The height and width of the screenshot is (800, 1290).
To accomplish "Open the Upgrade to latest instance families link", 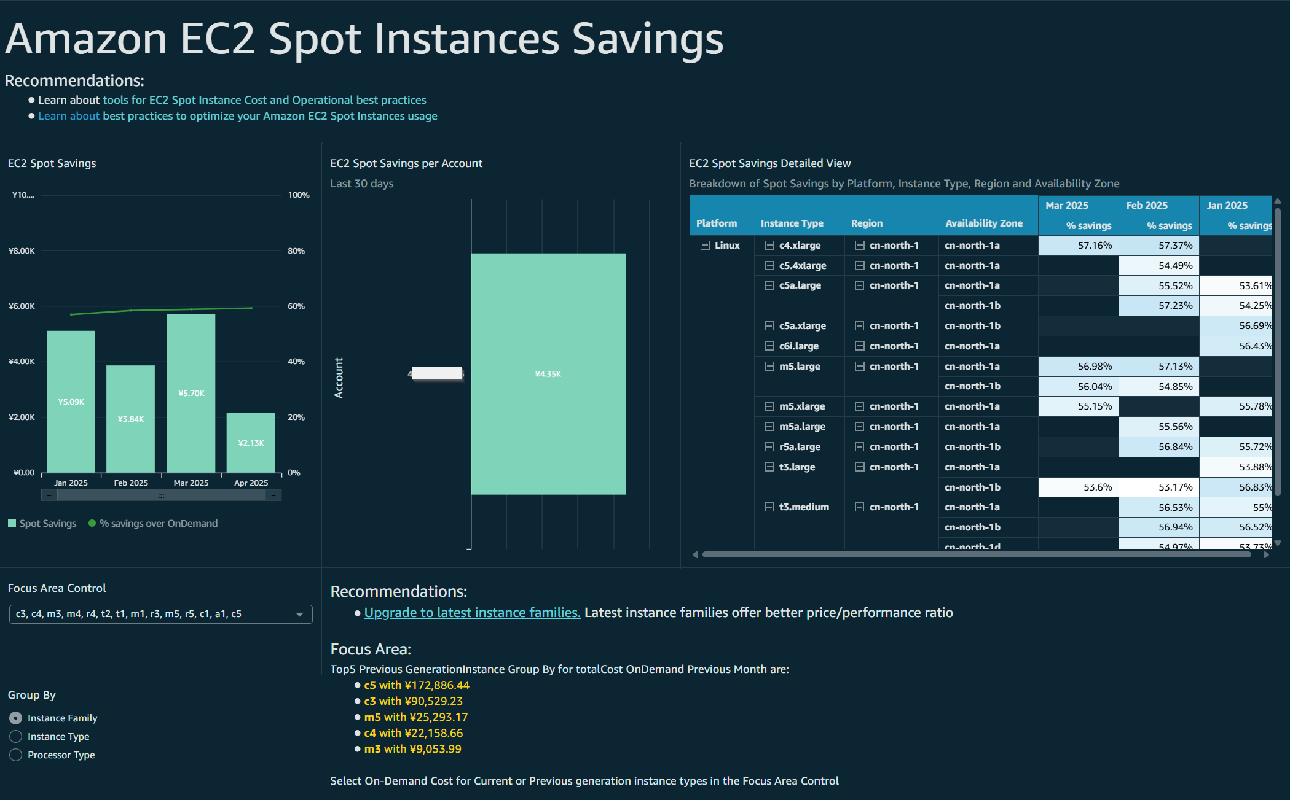I will point(472,613).
